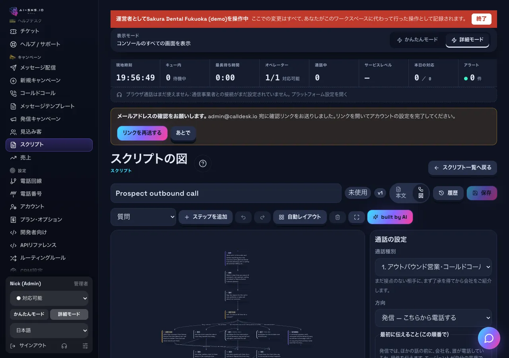
Task: Select 詳細モード in user panel
Action: [69, 314]
